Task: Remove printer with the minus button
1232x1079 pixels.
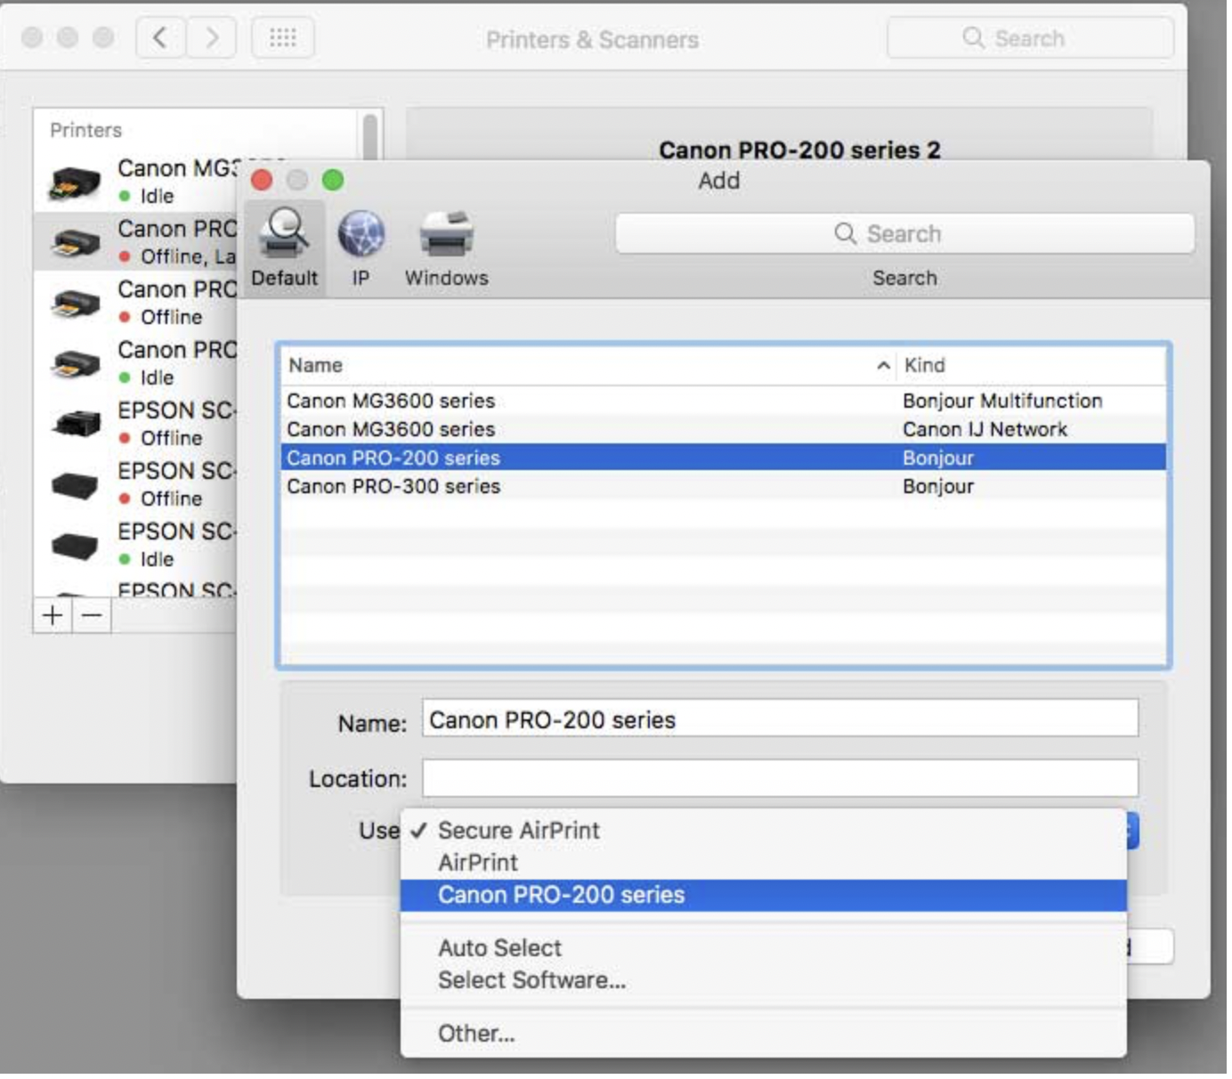Action: 92,618
